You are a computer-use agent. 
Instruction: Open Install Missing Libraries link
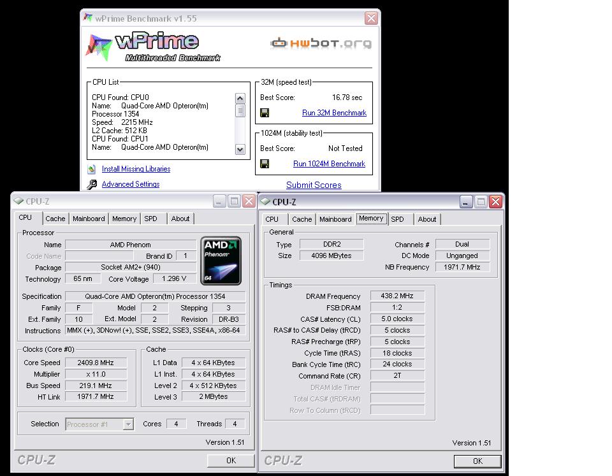point(136,169)
